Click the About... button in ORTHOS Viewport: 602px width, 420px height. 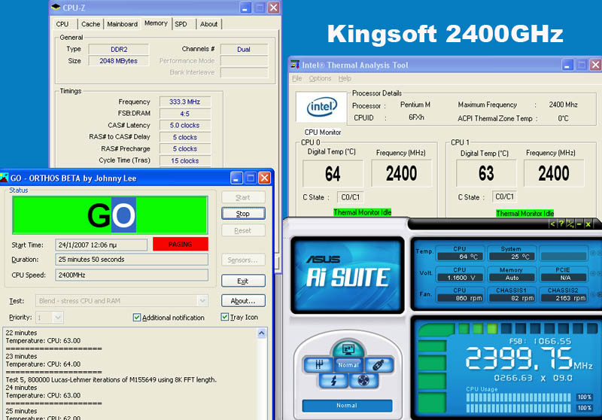pos(243,300)
